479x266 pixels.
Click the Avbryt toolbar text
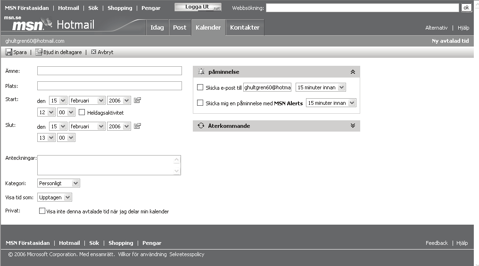click(x=106, y=52)
